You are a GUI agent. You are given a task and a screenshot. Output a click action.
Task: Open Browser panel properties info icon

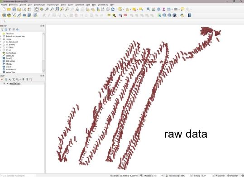pos(17,29)
